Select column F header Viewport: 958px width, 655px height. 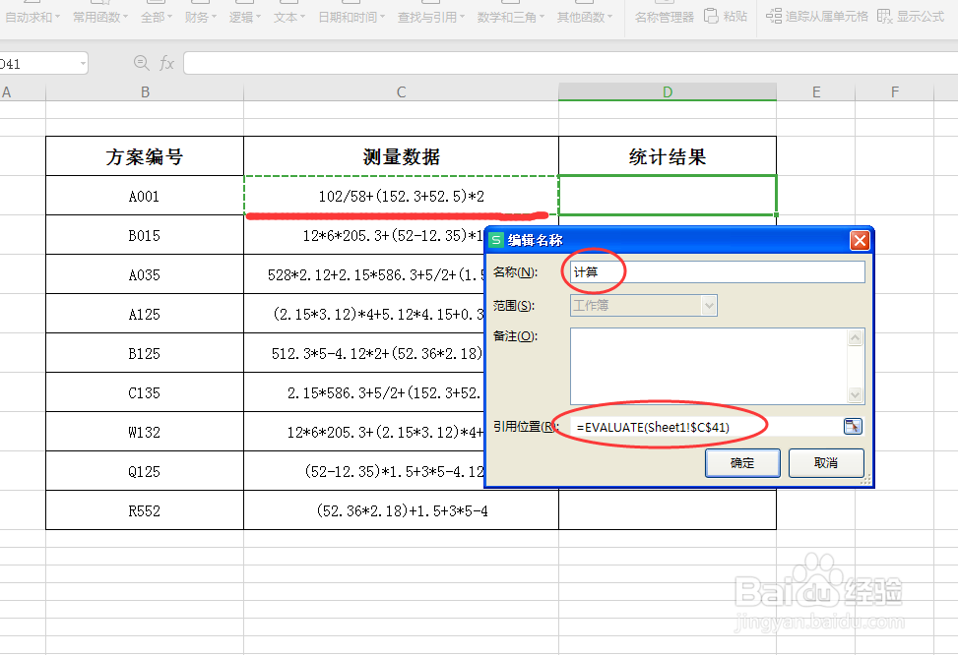click(894, 92)
